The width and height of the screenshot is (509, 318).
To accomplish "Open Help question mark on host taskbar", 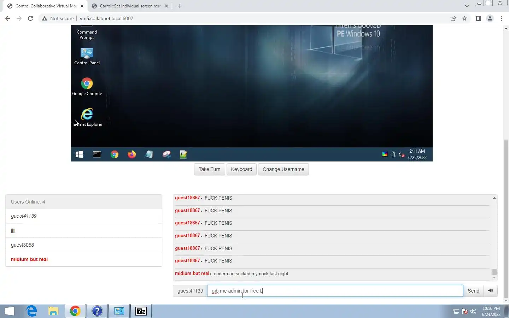I will click(x=97, y=311).
